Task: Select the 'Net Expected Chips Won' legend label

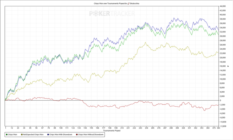Action: (33, 134)
